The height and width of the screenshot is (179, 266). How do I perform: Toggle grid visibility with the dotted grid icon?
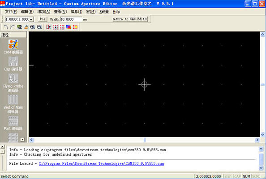click(x=62, y=27)
